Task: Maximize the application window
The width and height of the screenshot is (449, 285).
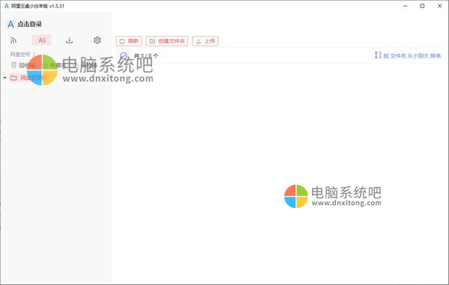Action: [x=422, y=6]
